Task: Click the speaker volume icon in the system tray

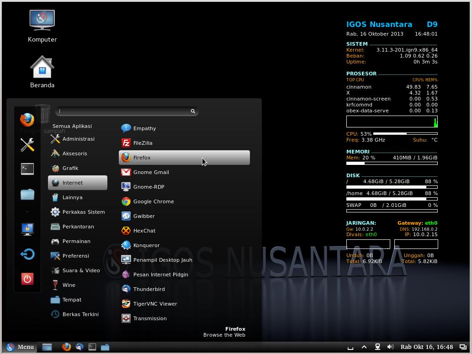Action: 390,347
